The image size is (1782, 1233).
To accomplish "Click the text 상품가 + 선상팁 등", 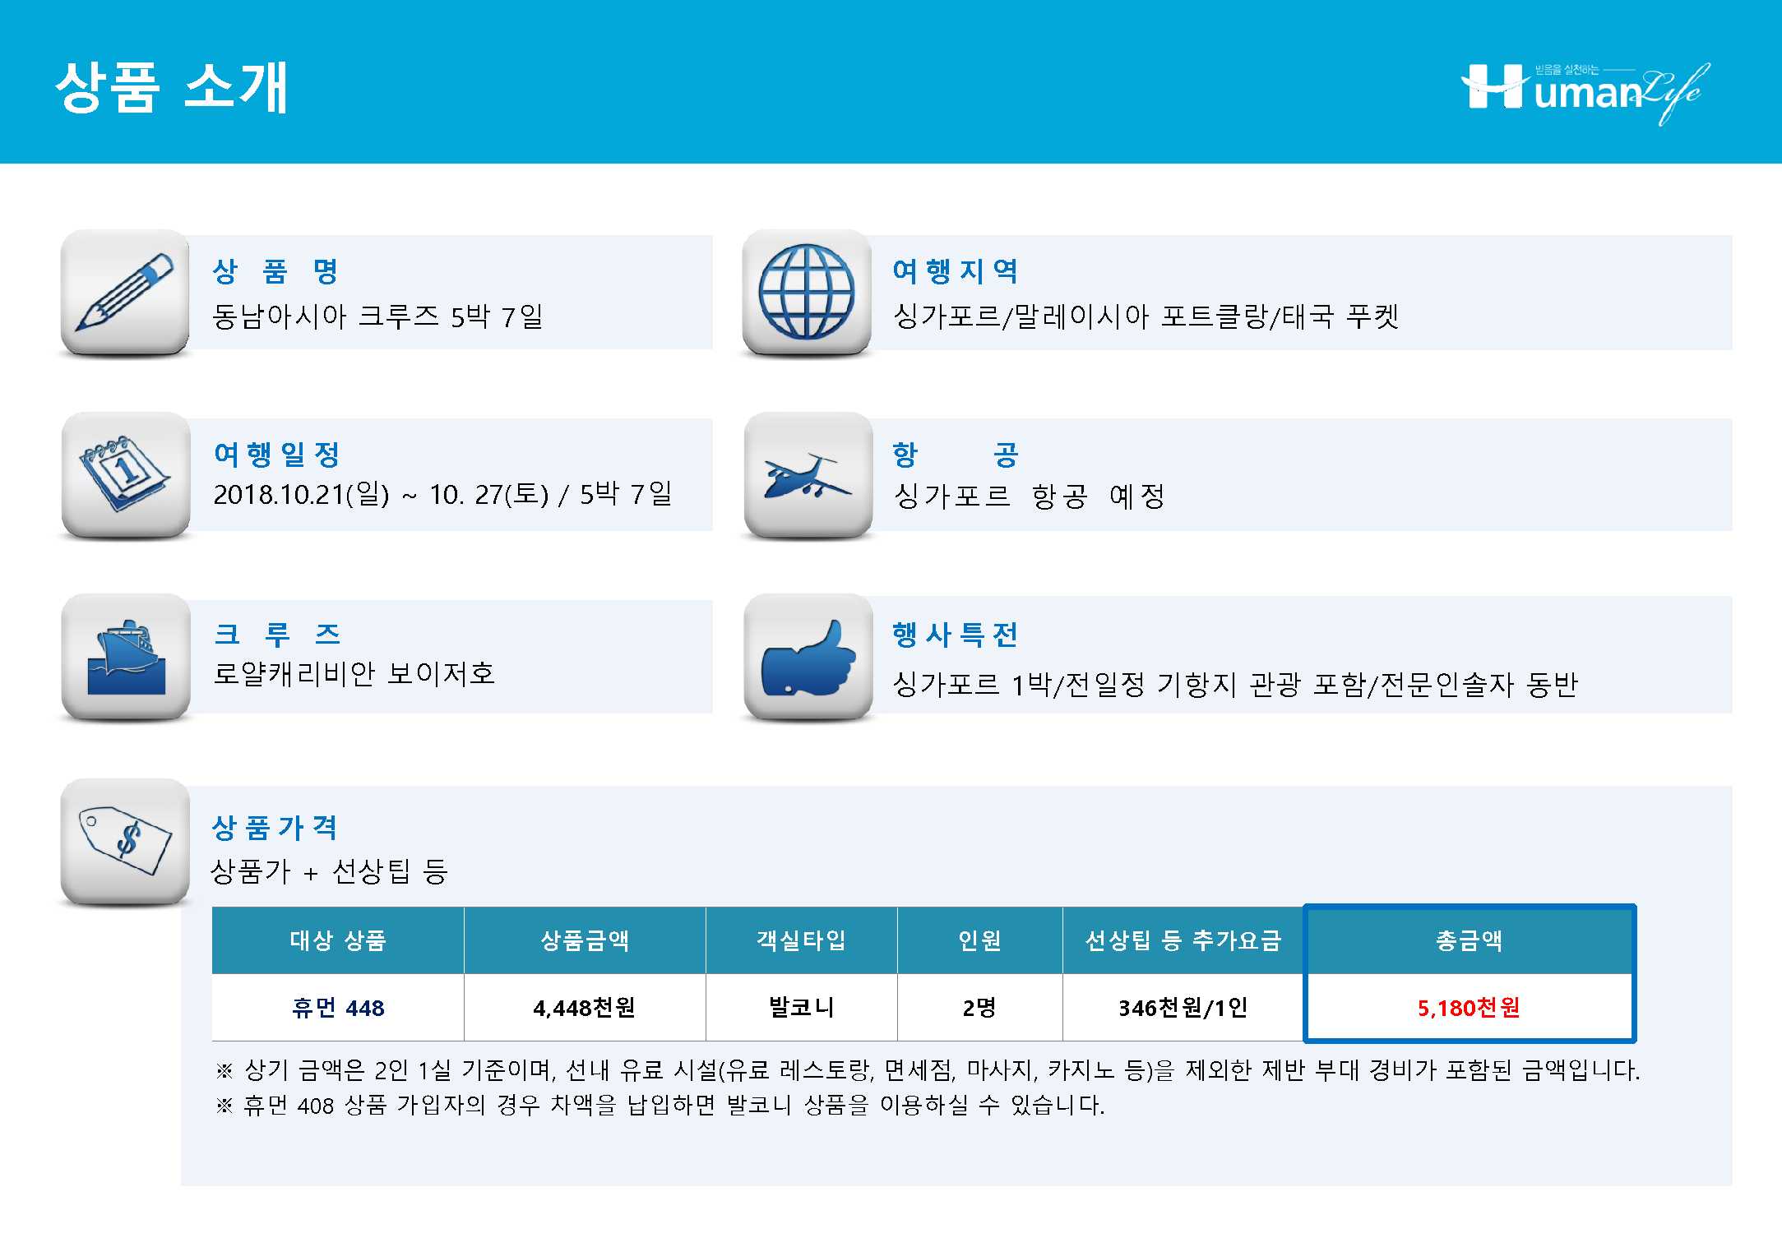I will tap(329, 871).
